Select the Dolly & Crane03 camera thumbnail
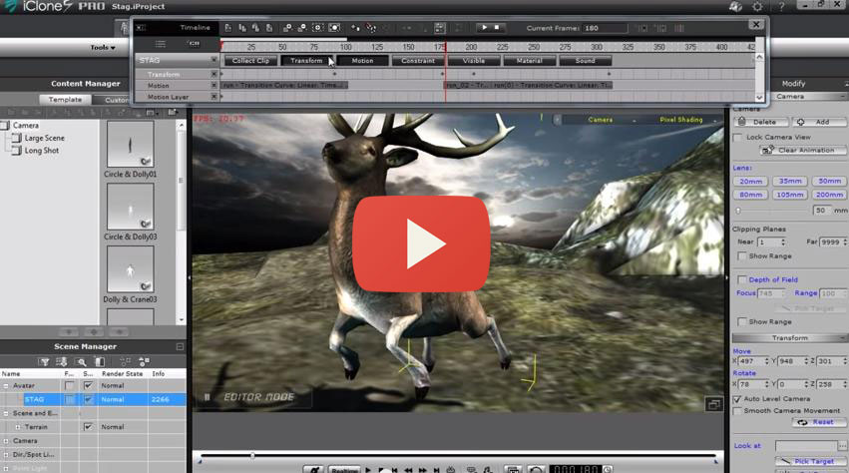The height and width of the screenshot is (473, 849). click(130, 269)
